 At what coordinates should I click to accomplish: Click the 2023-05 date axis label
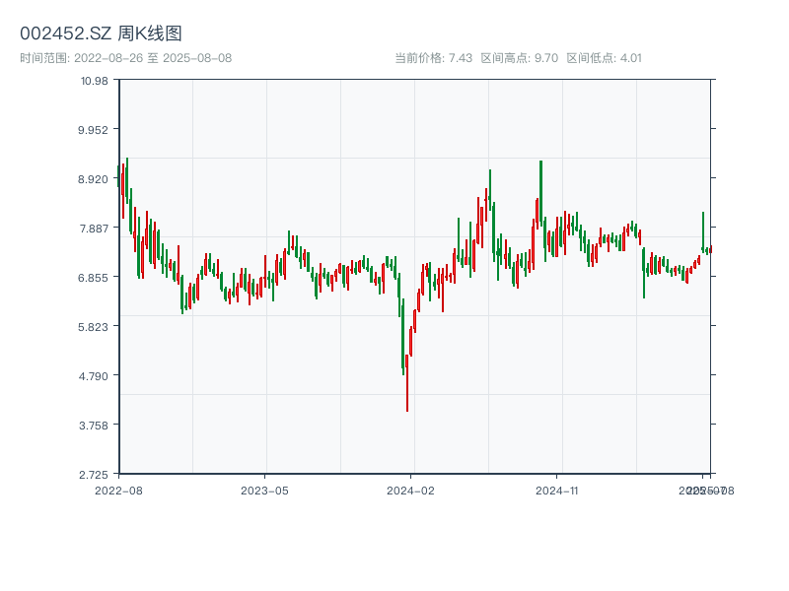264,490
